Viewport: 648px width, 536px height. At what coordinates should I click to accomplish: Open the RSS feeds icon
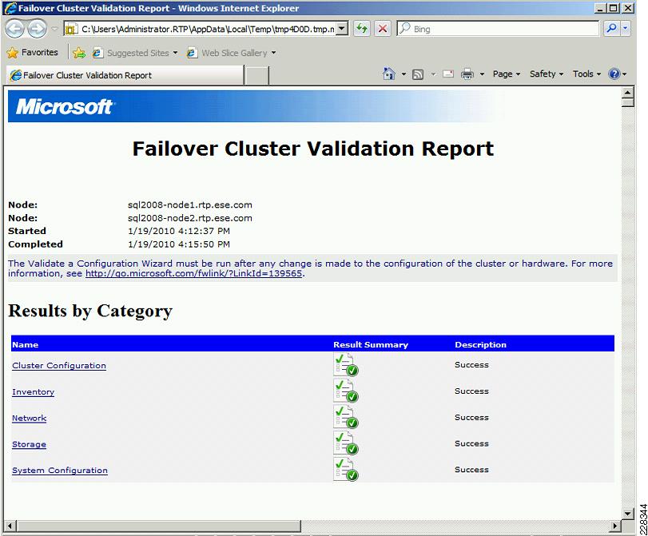coord(418,74)
